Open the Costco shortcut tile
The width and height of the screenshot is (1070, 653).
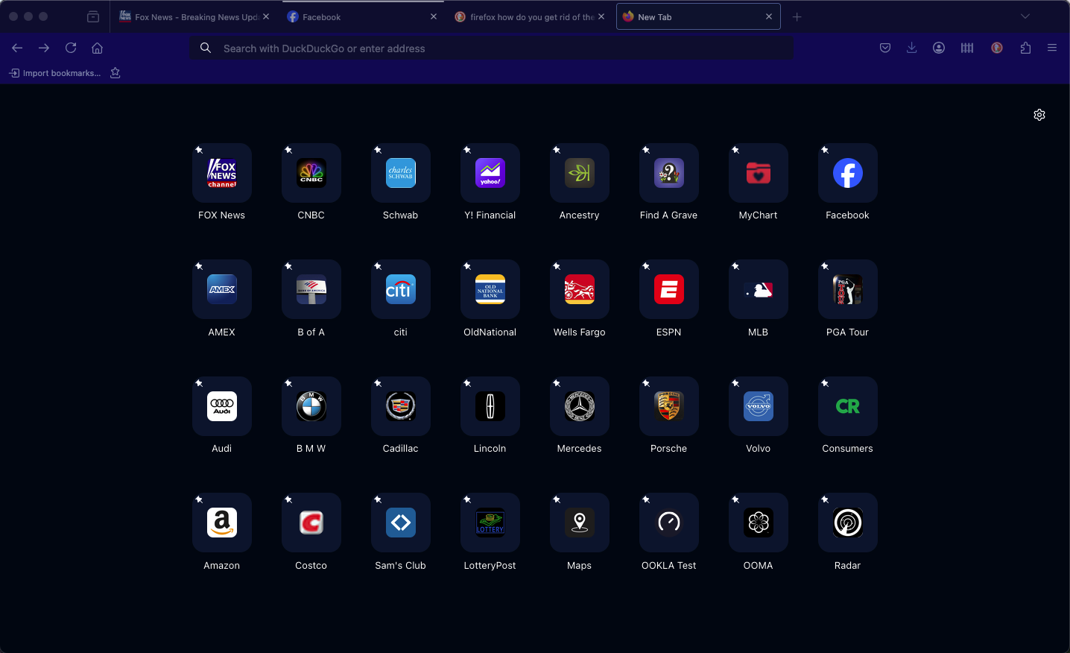(311, 523)
